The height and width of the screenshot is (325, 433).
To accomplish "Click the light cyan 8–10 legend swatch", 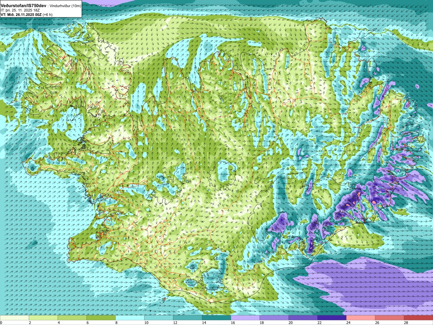I will click(x=130, y=318).
